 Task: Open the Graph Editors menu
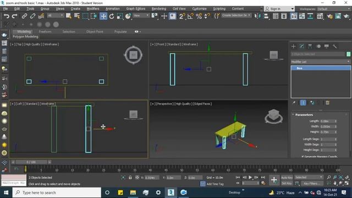pos(136,9)
